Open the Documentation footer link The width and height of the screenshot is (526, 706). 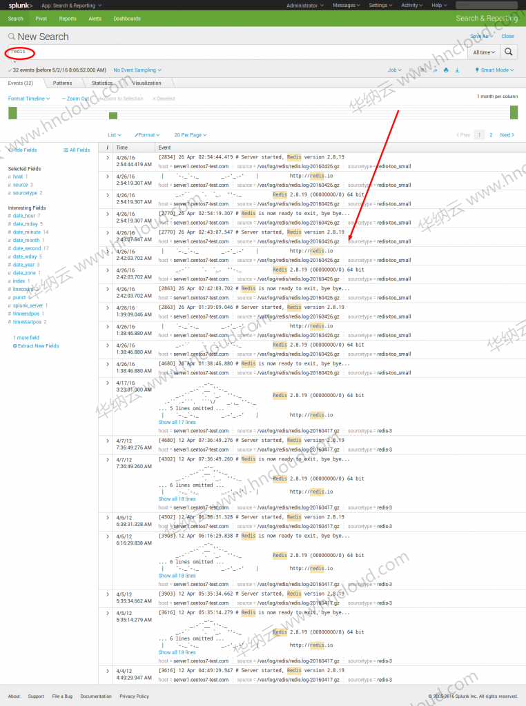[x=95, y=696]
